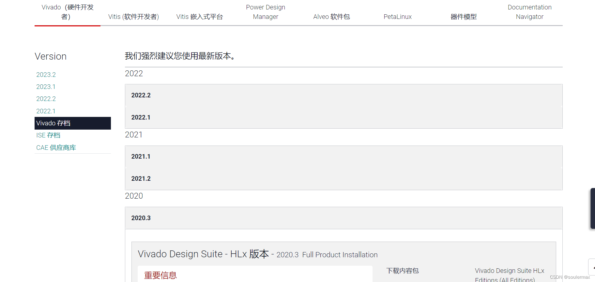This screenshot has height=282, width=595.
Task: Expand the 2022.1 accordion section
Action: 343,117
